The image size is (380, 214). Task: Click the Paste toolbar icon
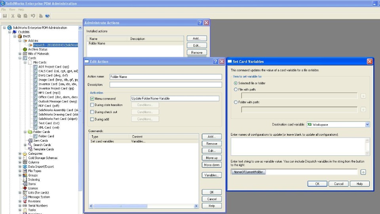click(x=25, y=16)
